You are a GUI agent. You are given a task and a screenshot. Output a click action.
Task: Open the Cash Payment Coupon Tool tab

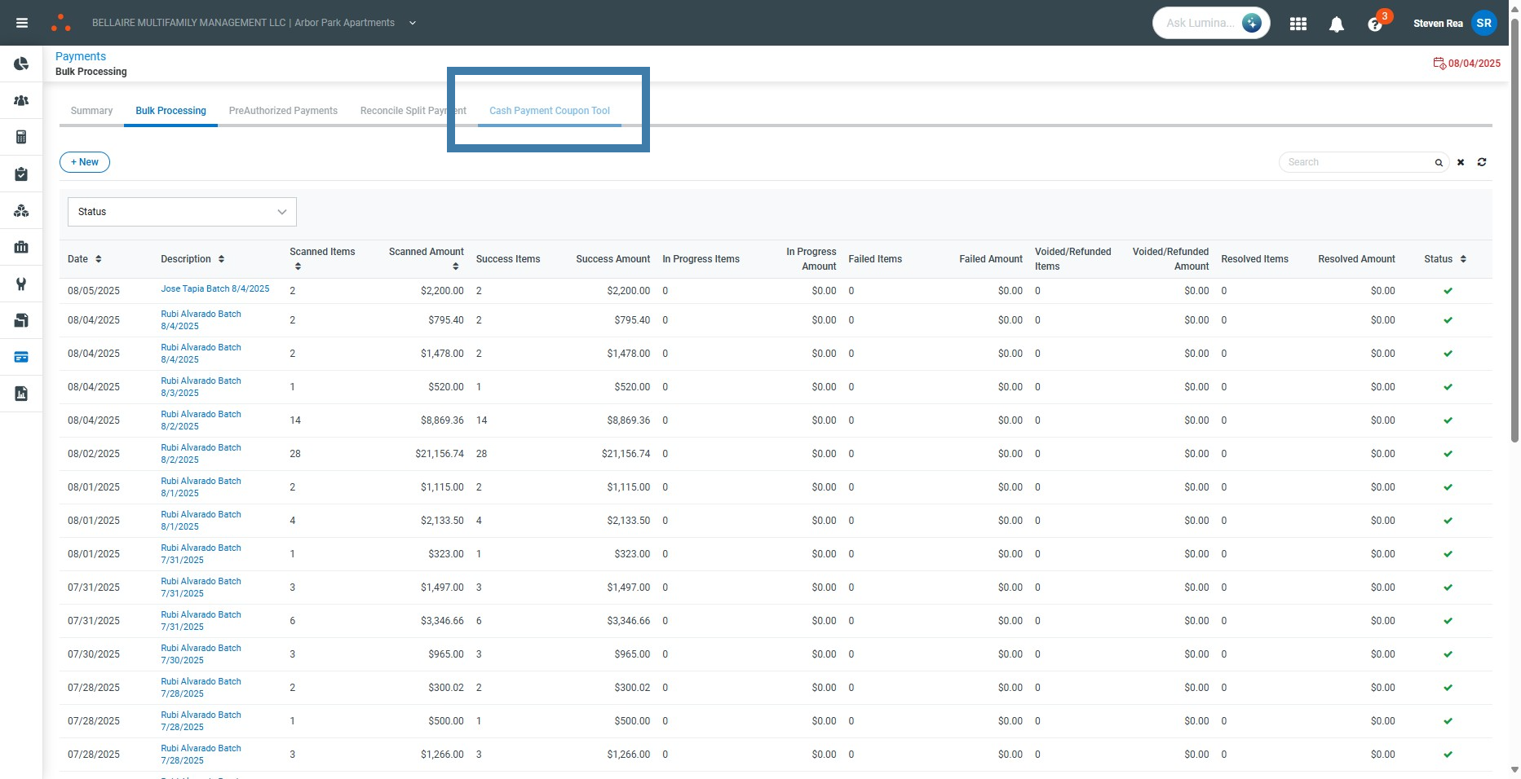[550, 111]
